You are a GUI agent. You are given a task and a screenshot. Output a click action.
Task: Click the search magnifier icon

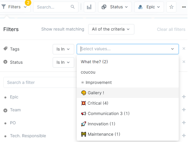(x=72, y=7)
